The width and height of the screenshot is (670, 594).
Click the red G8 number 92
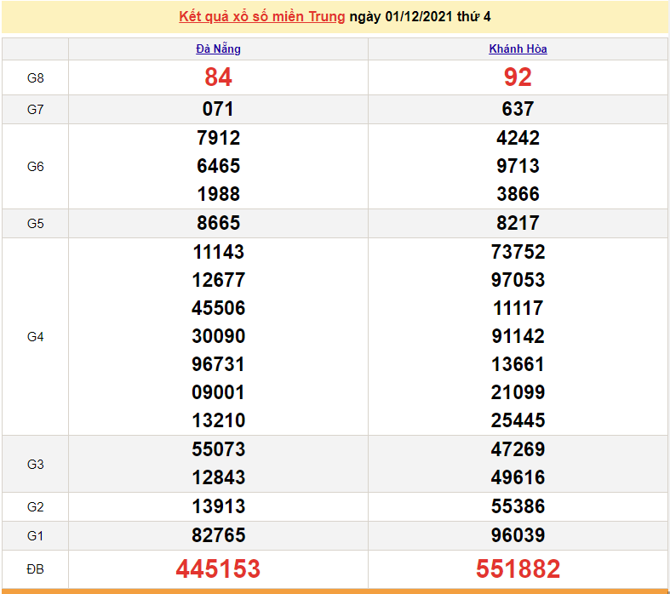518,77
